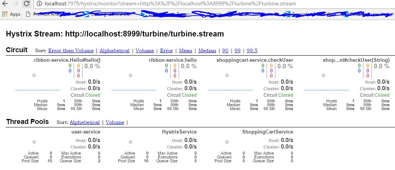Click Circuit Closed status under shop...nt#checkUser(String)
The width and height of the screenshot is (395, 170).
tap(375, 95)
